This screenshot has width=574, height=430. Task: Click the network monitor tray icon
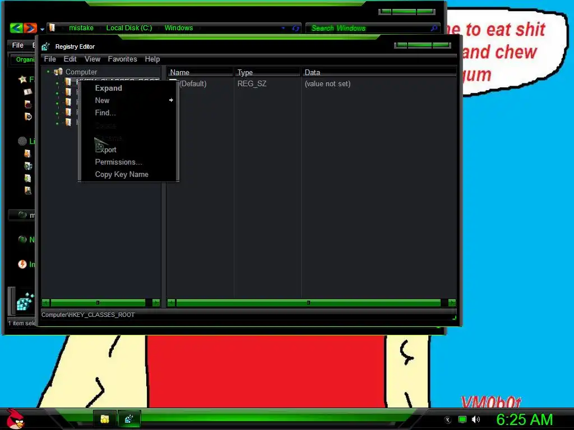[x=462, y=420]
